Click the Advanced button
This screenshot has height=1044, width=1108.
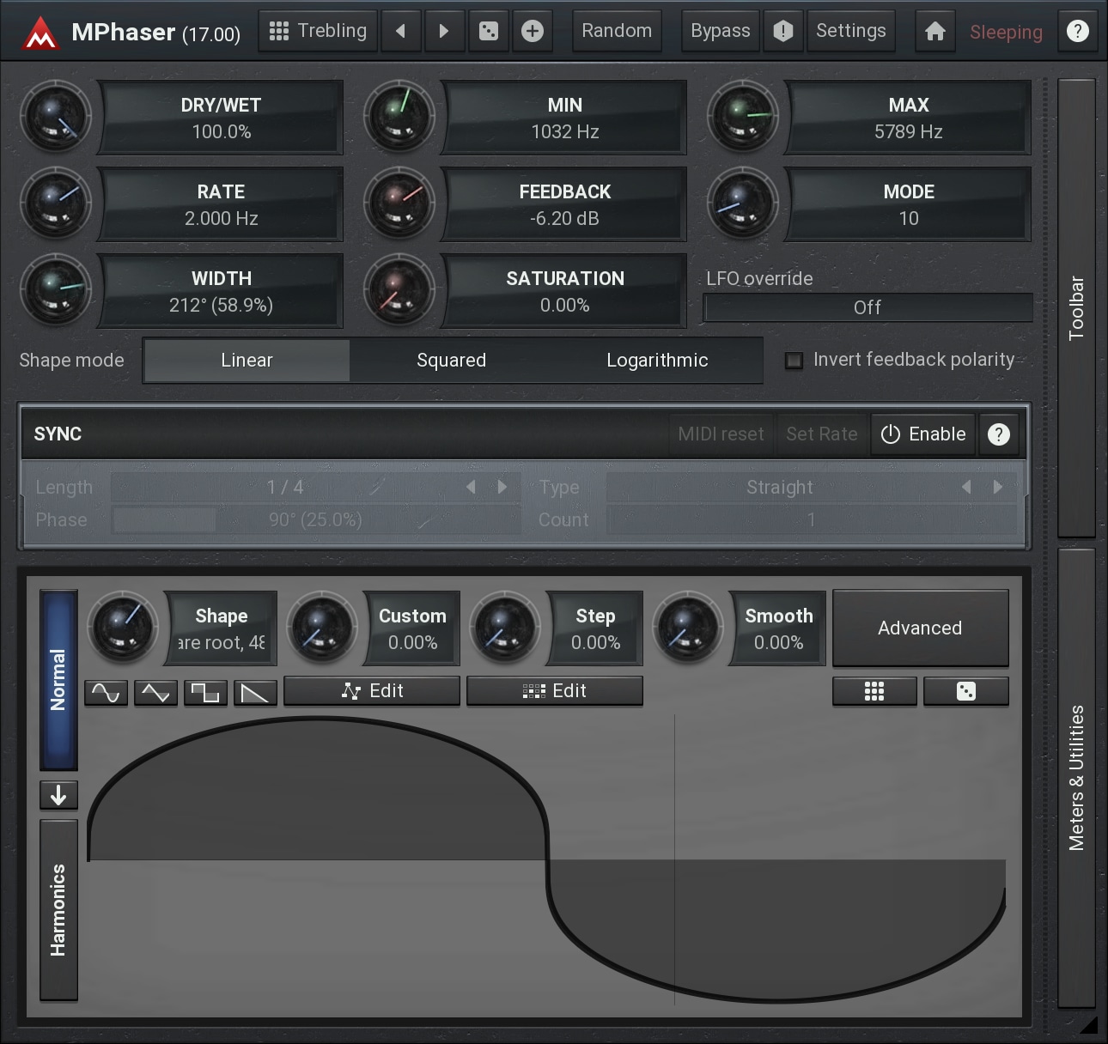tap(920, 628)
